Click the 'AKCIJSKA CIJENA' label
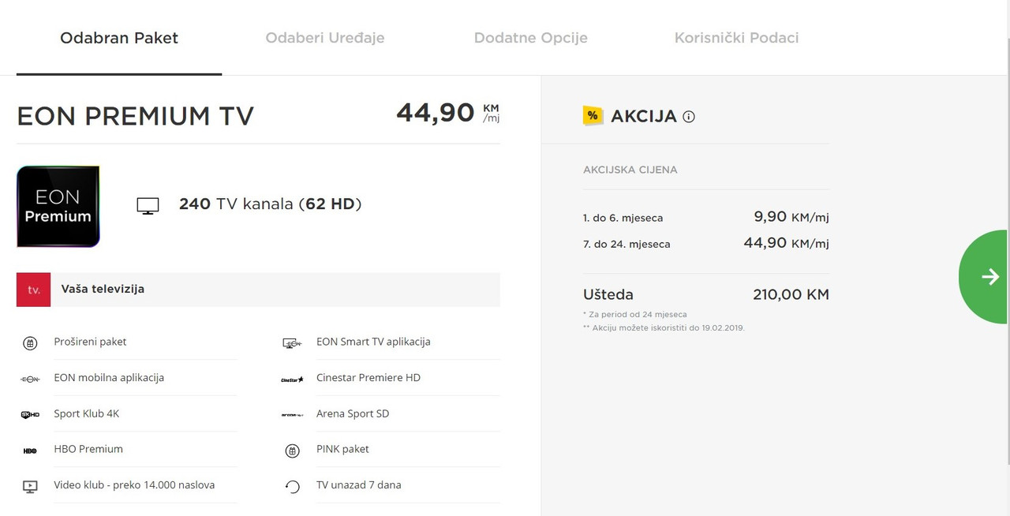 click(630, 170)
